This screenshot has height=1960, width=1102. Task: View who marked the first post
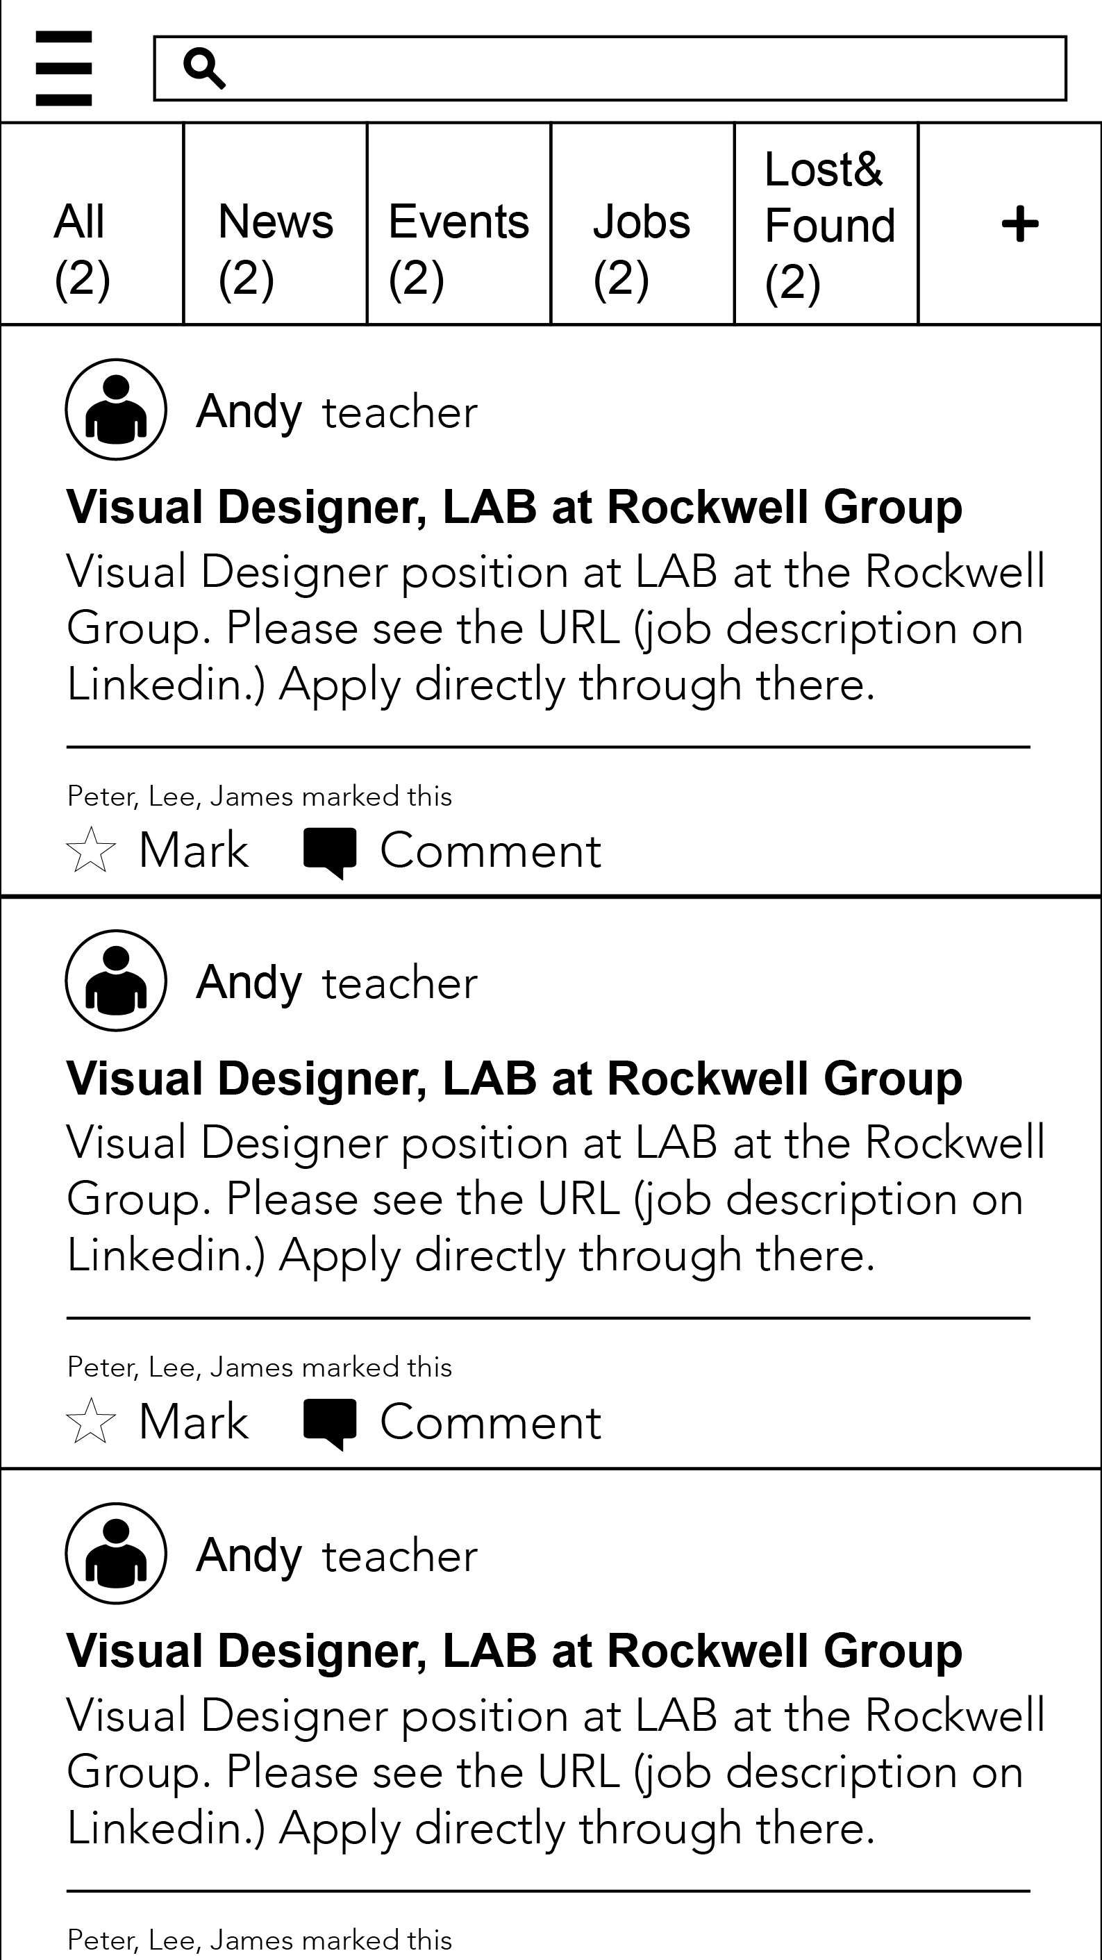(x=259, y=796)
